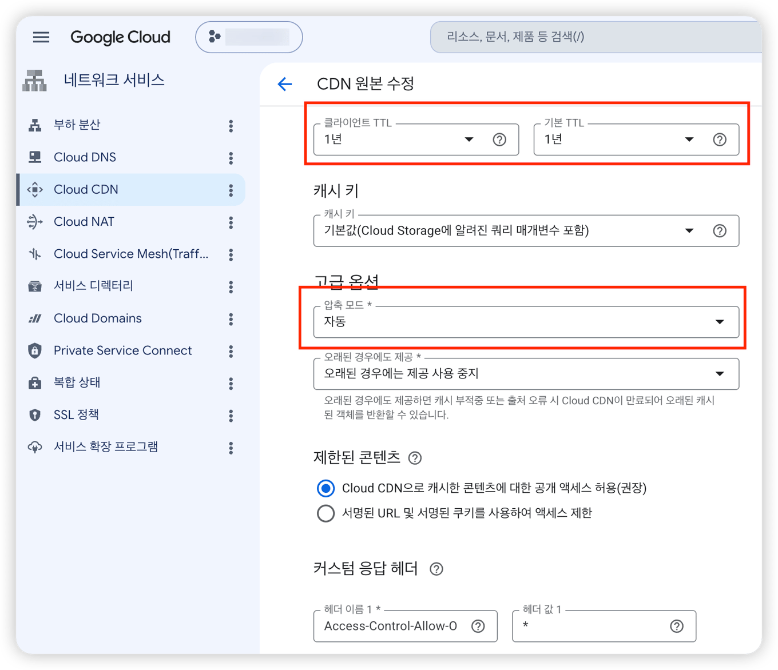The width and height of the screenshot is (778, 670).
Task: Click the 서비스 디렉터리 icon
Action: coord(35,286)
